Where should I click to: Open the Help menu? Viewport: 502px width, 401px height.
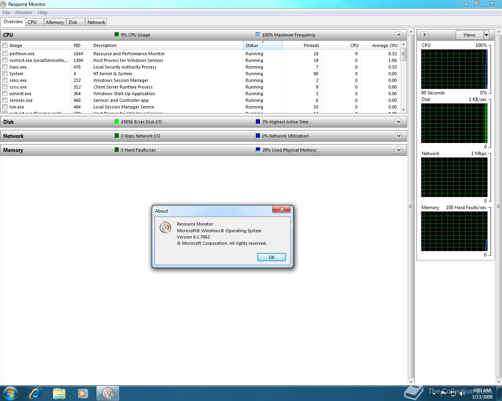click(42, 13)
